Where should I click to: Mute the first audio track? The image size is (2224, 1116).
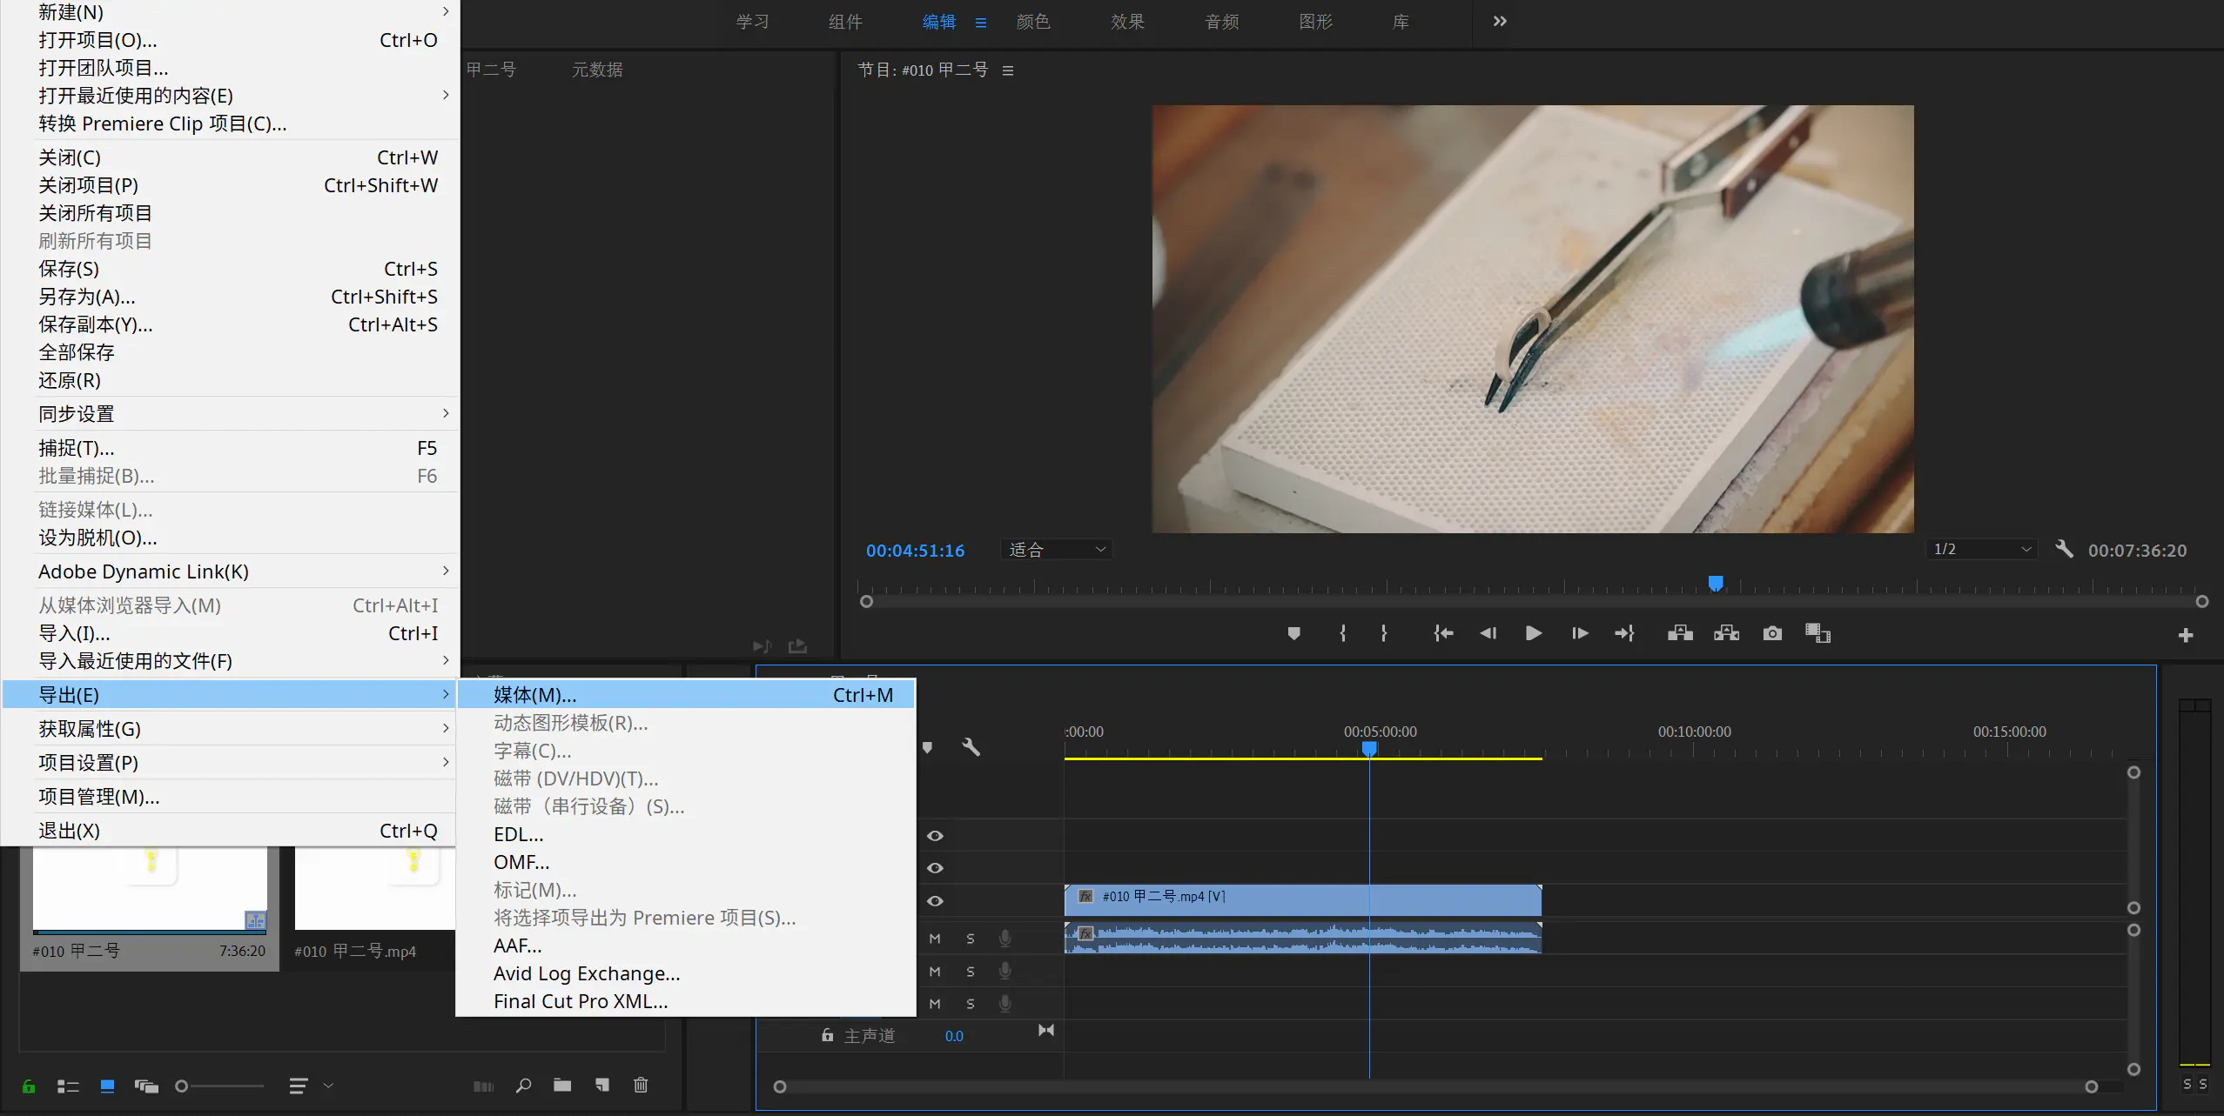pyautogui.click(x=935, y=939)
